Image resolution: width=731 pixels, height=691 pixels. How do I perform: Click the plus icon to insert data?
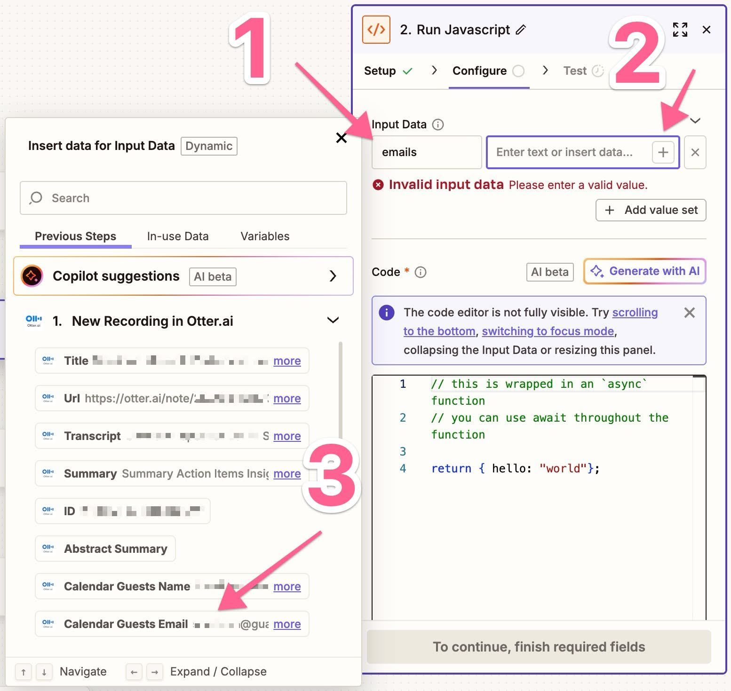[x=663, y=152]
